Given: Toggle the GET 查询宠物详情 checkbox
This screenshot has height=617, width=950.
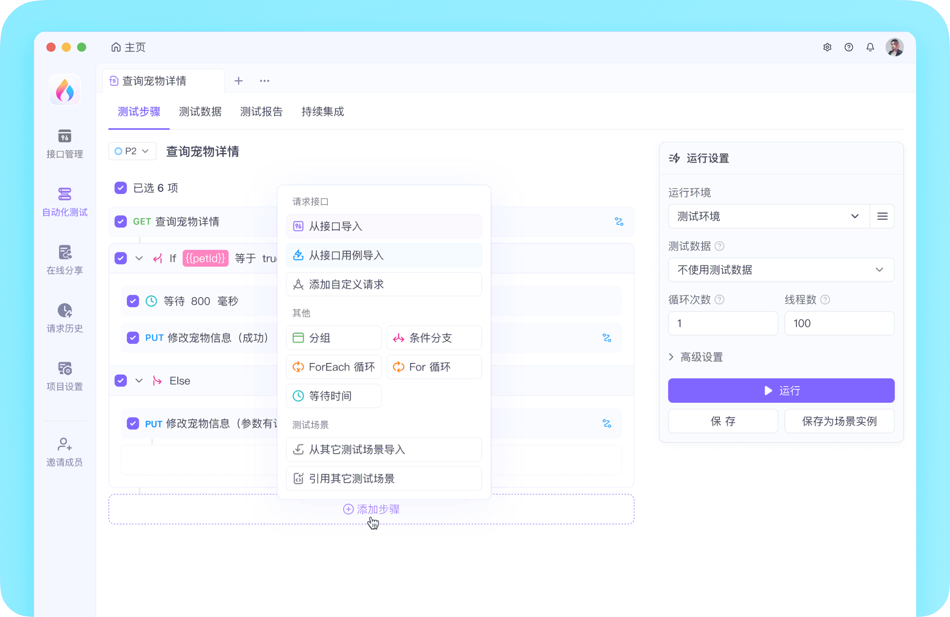Looking at the screenshot, I should pos(121,221).
